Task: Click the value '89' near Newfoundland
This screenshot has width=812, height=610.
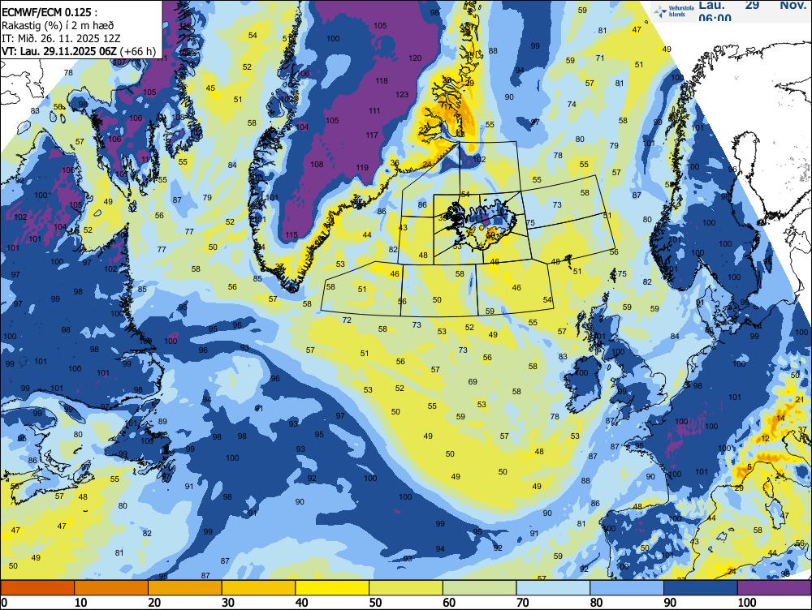Action: pos(162,422)
